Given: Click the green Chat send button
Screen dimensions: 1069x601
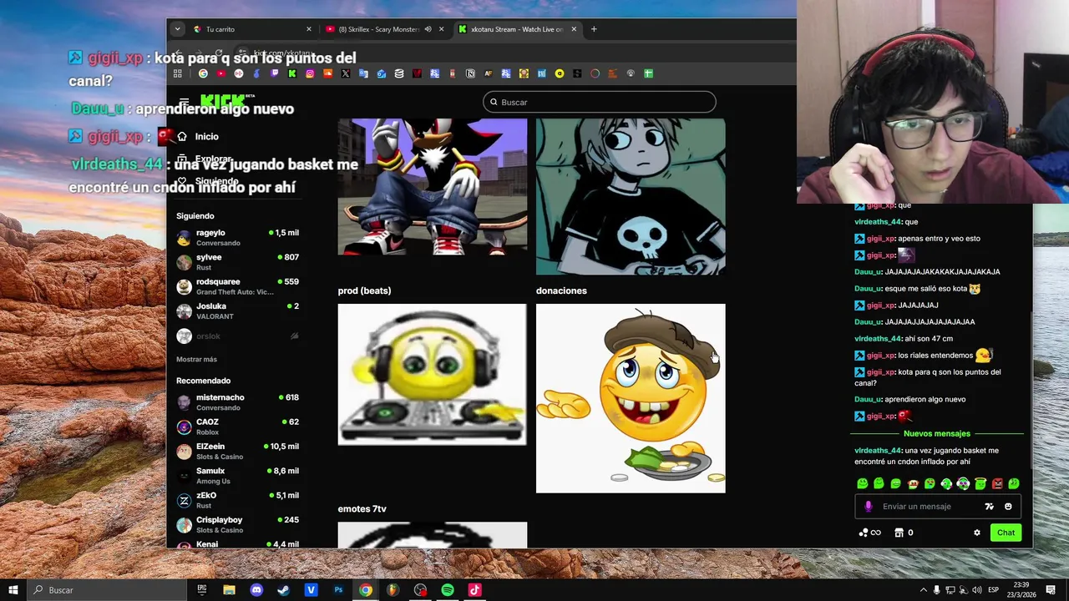Looking at the screenshot, I should (1006, 533).
